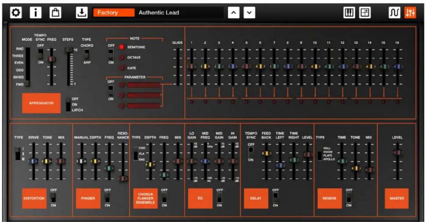The image size is (426, 222).
Task: Toggle the Distortion on/off switch
Action: [x=53, y=197]
